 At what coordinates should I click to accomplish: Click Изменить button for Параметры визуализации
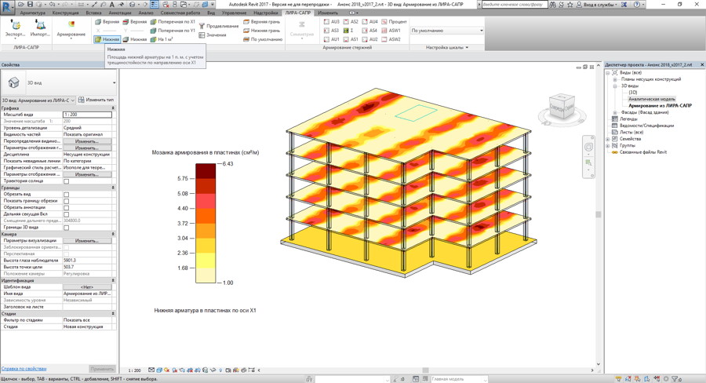pyautogui.click(x=86, y=241)
